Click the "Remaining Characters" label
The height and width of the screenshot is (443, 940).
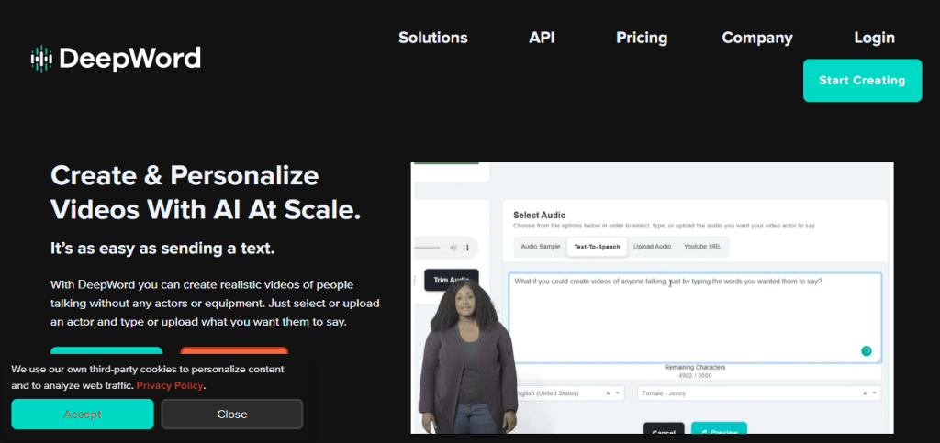point(695,368)
